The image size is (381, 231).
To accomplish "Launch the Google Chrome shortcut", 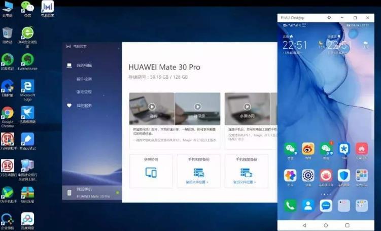I will pyautogui.click(x=8, y=117).
